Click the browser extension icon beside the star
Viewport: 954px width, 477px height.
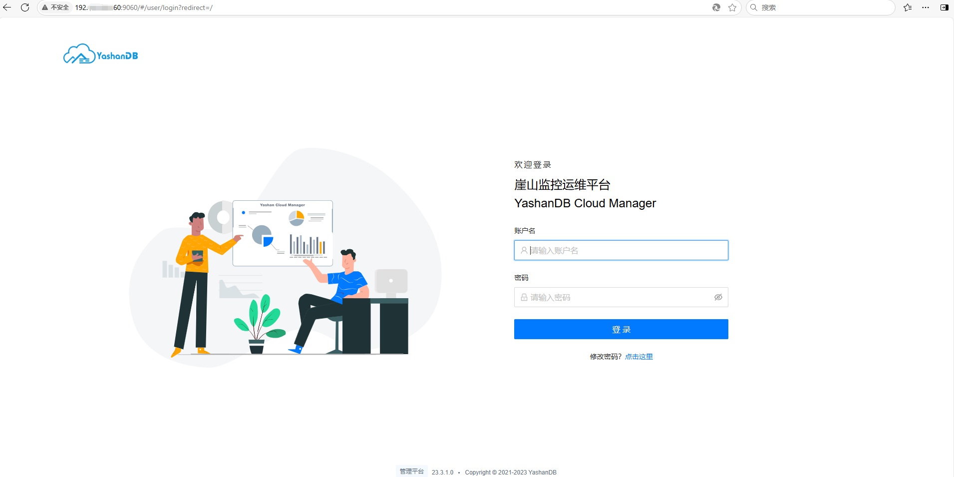click(x=716, y=7)
